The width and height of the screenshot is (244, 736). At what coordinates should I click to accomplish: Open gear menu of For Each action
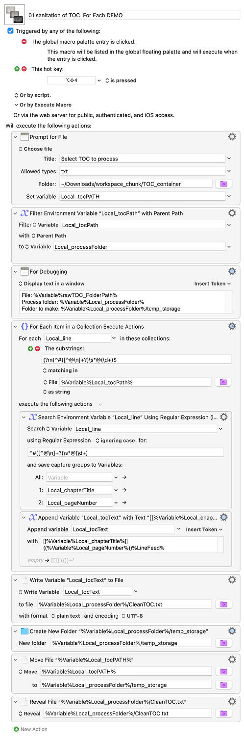pyautogui.click(x=232, y=326)
